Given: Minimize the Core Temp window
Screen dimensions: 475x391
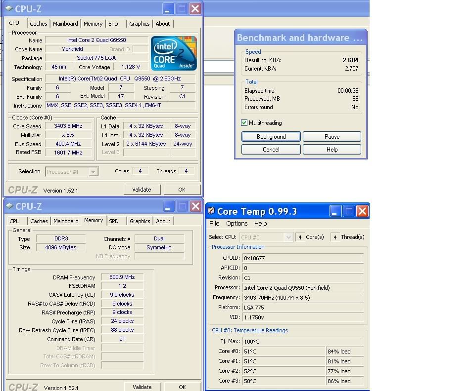Looking at the screenshot, I should (335, 211).
